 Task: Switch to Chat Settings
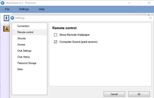[x=29, y=51]
